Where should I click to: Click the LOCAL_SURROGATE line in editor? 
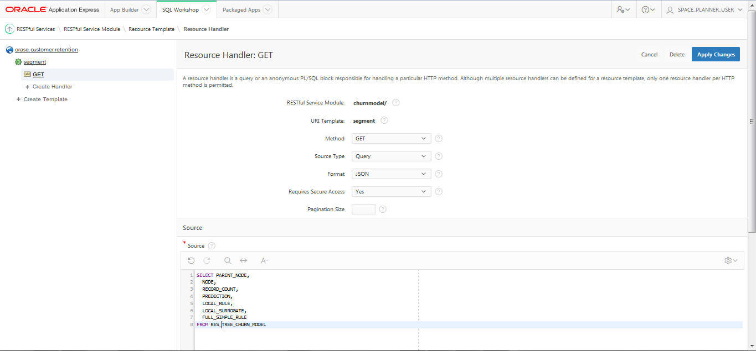point(224,310)
